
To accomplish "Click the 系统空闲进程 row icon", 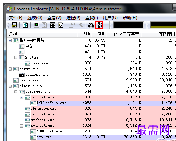I will [16, 40].
